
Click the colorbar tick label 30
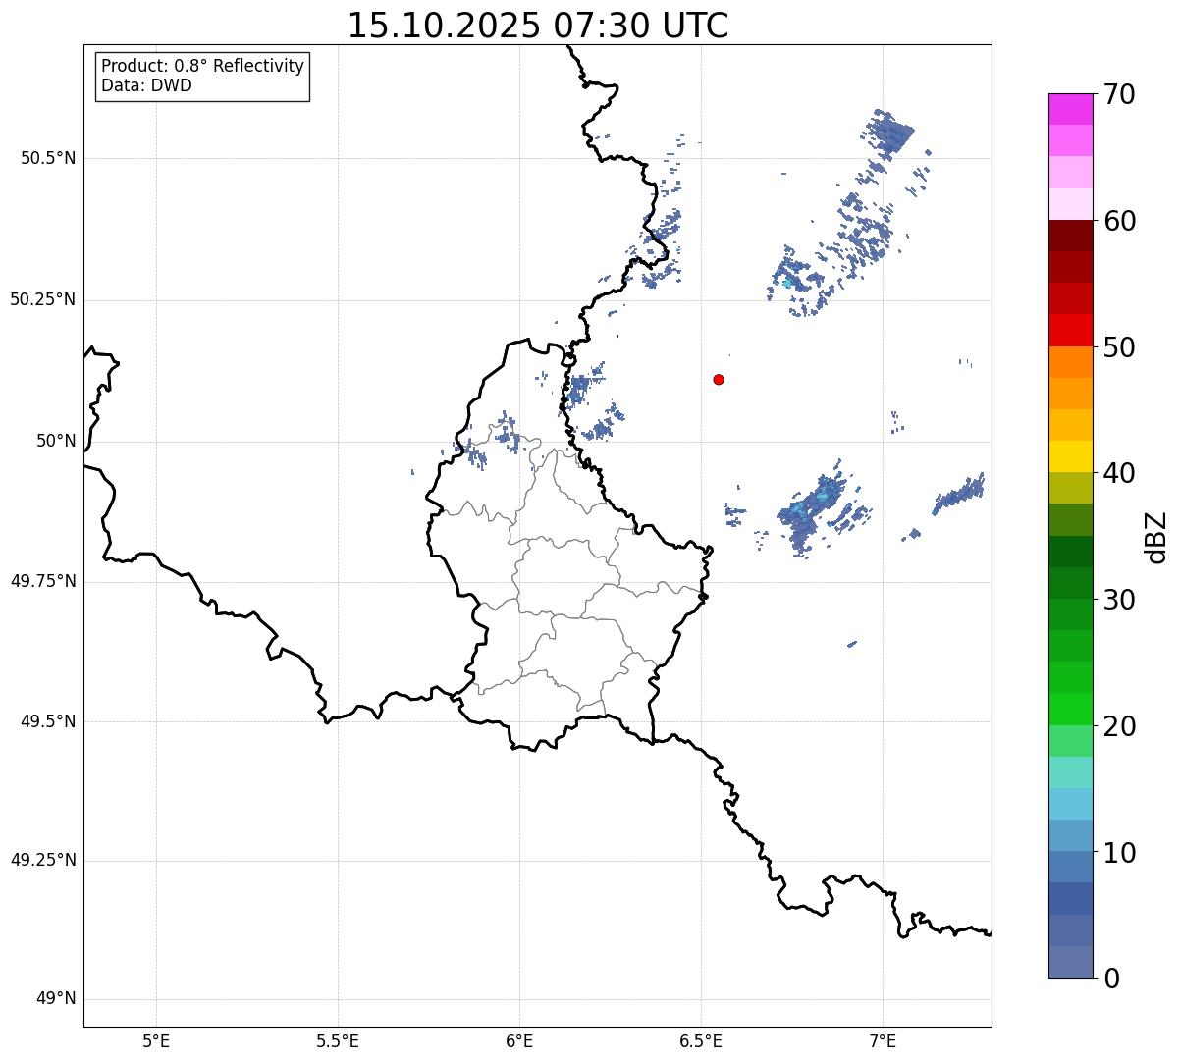[x=1119, y=600]
